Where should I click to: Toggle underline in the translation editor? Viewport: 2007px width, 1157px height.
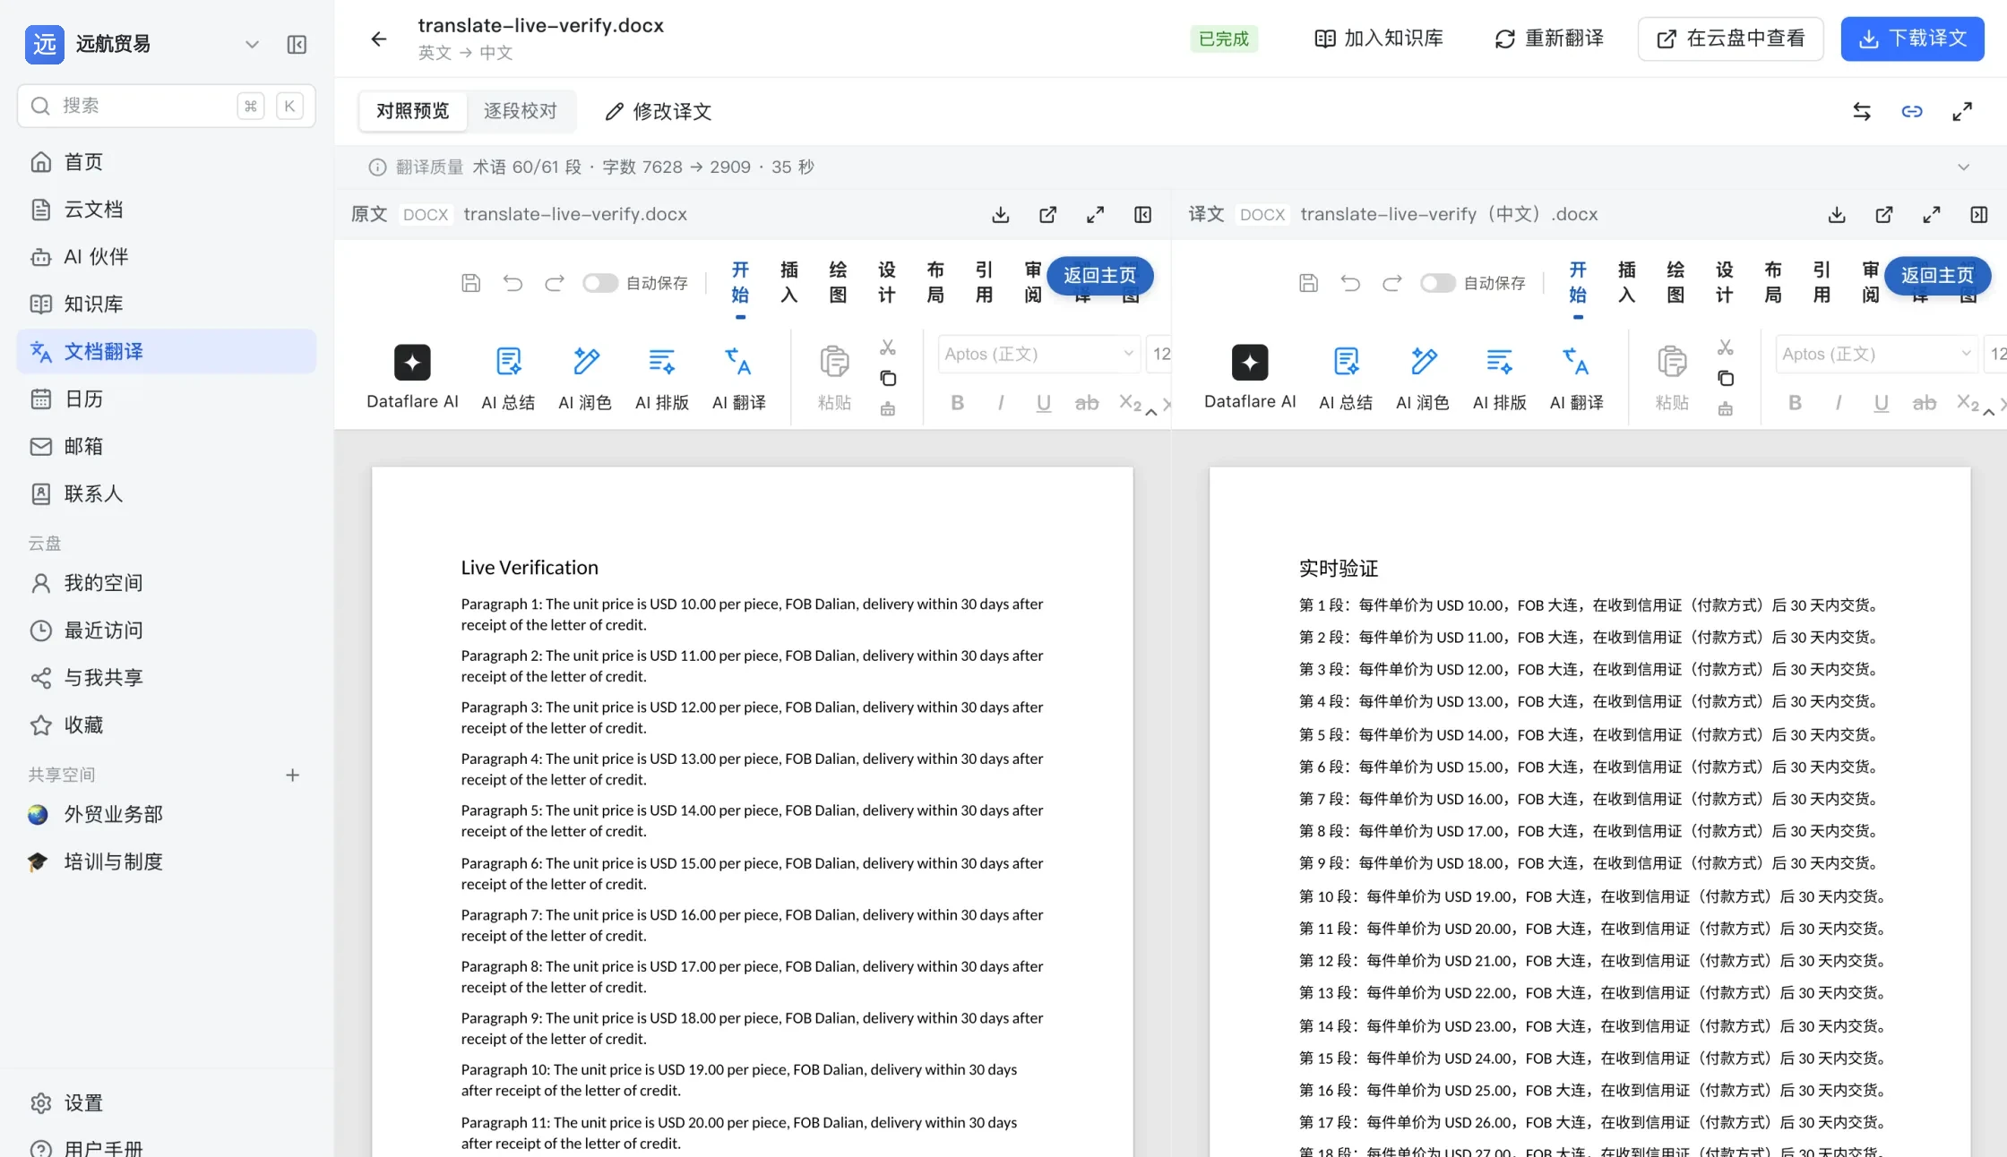(x=1882, y=403)
